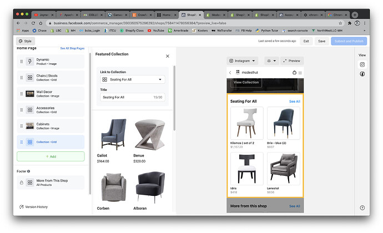This screenshot has width=383, height=233.
Task: Open the Link to Collection dropdown
Action: [133, 80]
